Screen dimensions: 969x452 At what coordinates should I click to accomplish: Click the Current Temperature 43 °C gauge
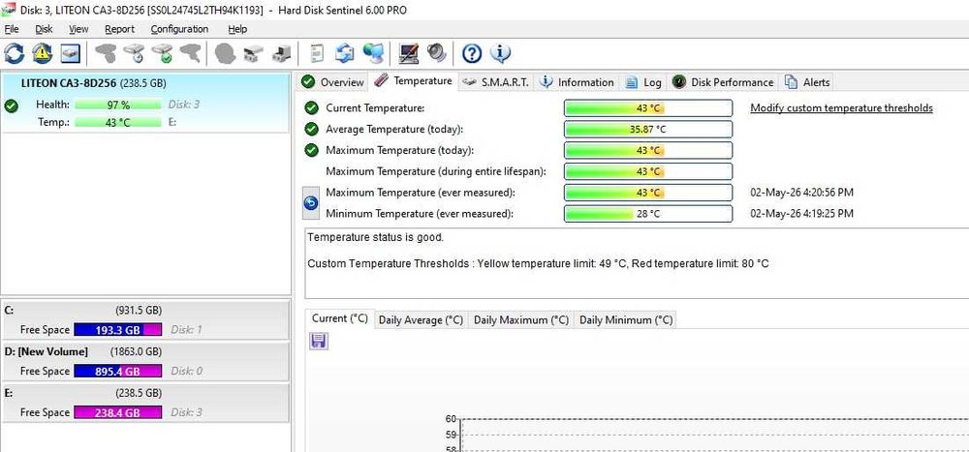coord(648,108)
